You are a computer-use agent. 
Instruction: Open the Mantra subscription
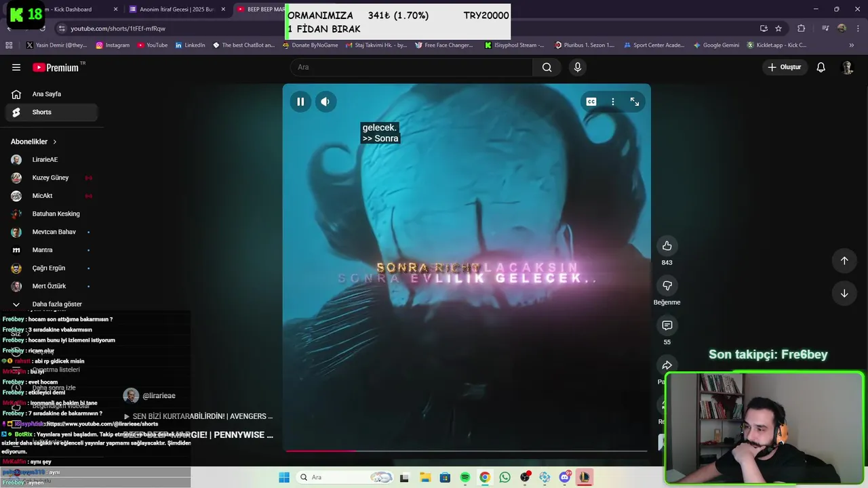coord(52,250)
